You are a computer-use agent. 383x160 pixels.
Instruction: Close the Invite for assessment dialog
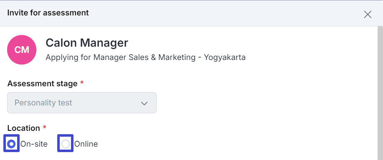[x=368, y=14]
